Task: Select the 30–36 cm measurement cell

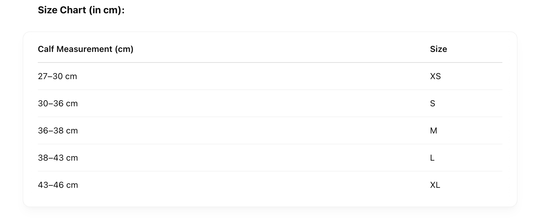Action: coord(58,103)
